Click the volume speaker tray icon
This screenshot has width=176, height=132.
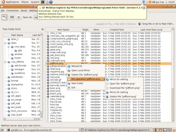[x=153, y=2]
